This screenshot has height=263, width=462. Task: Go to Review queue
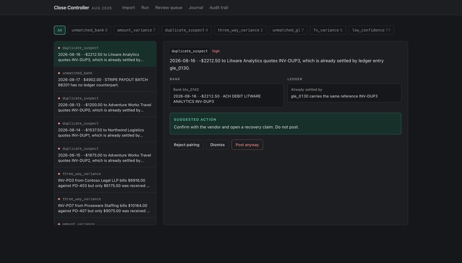pos(169,7)
